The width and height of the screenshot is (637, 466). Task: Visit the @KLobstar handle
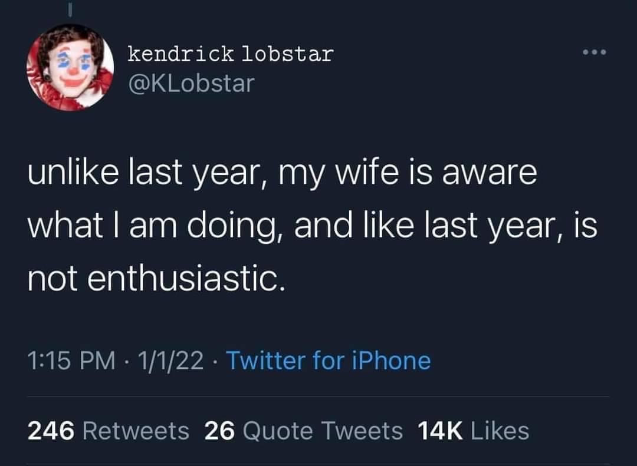point(191,83)
